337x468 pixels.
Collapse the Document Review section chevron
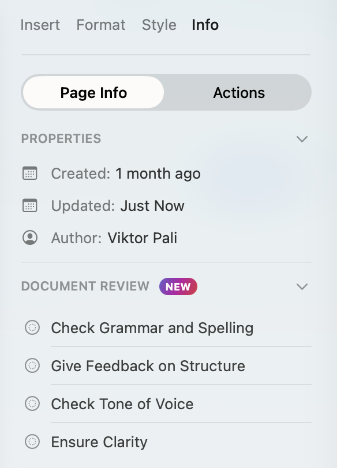302,286
